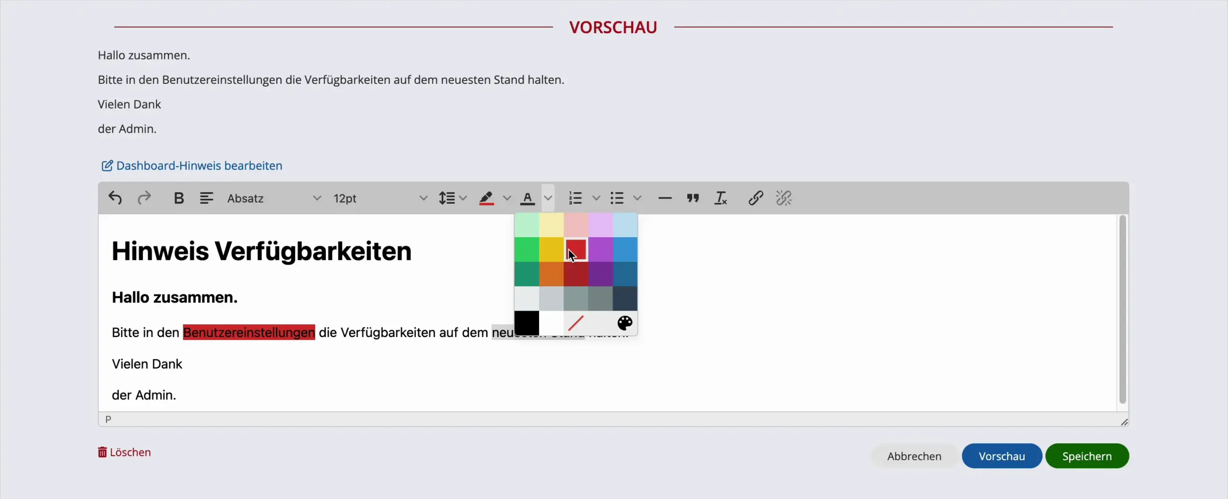
Task: Select the light blue color swatch
Action: coord(625,225)
